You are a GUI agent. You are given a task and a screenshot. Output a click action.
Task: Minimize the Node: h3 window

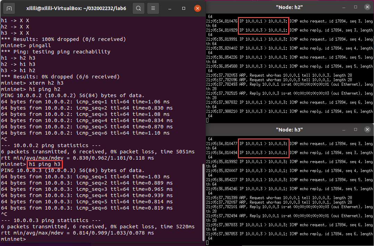tap(344, 130)
